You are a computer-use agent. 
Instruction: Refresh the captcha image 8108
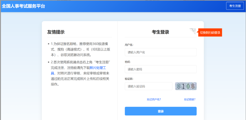pos(186,86)
